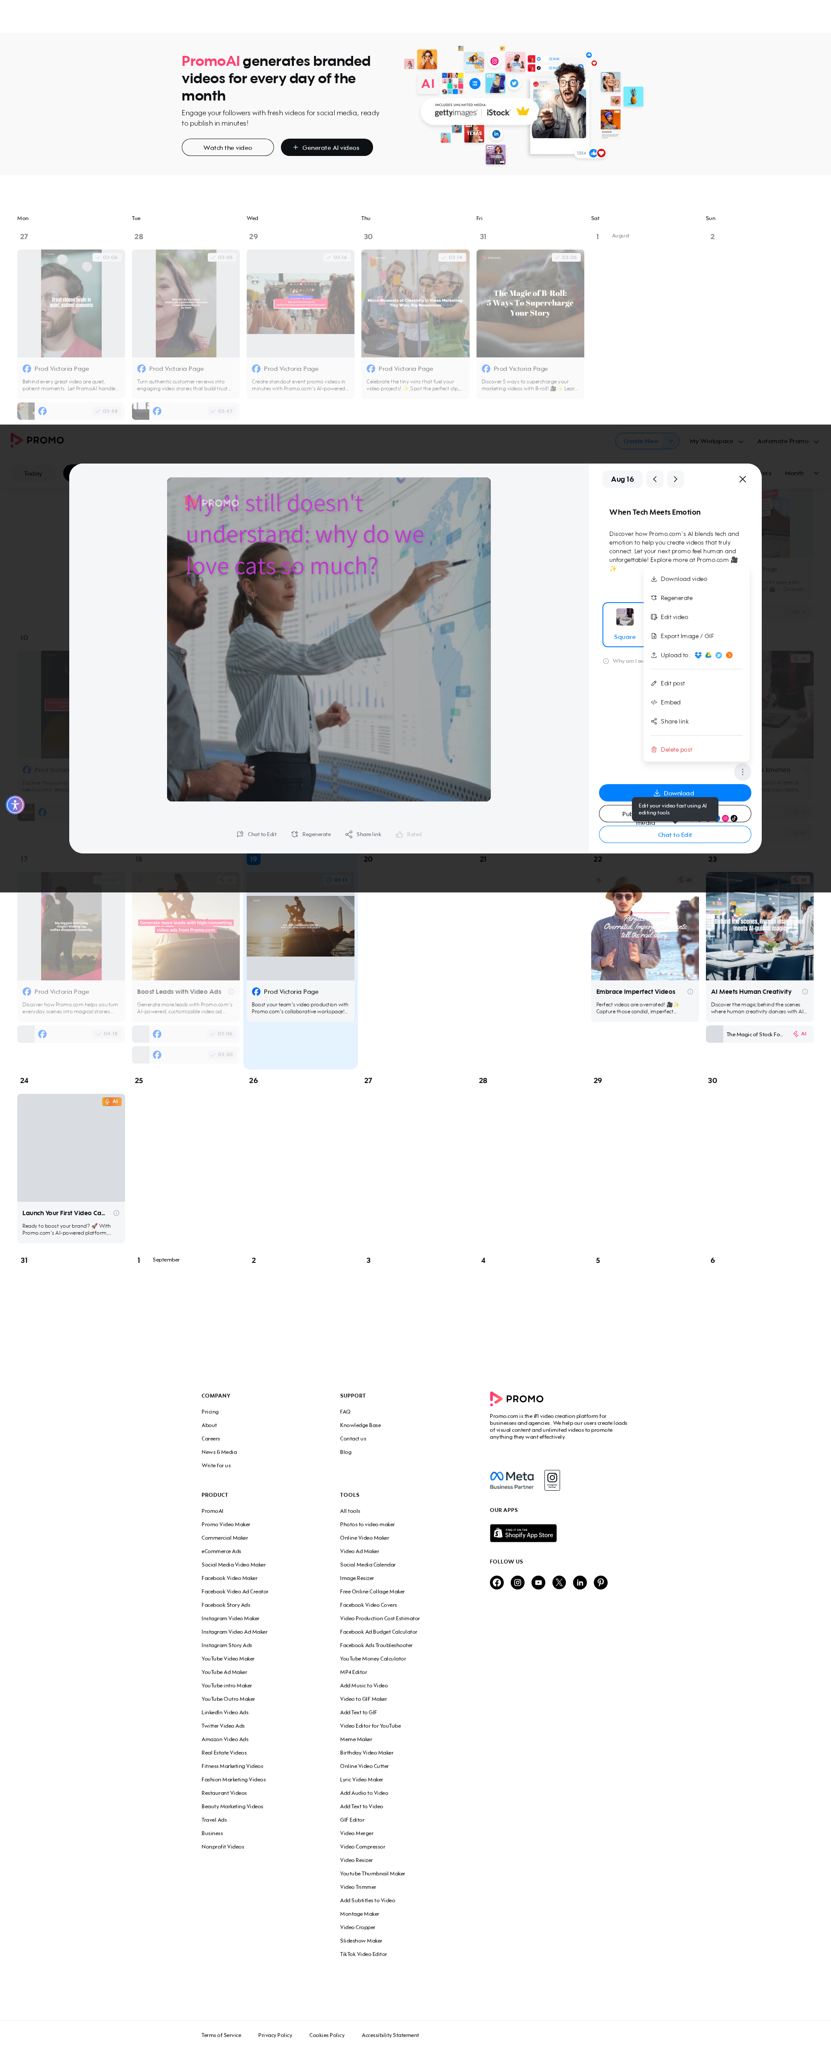Choose Delete post from the menu
The image size is (831, 2050).
click(x=696, y=749)
